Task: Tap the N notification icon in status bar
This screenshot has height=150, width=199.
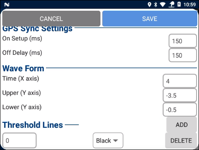Action: (x=7, y=5)
